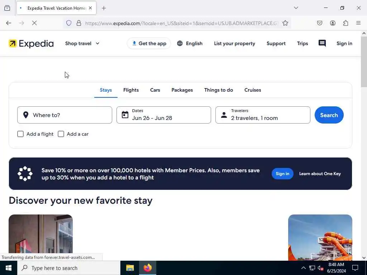Open a new tab with the plus icon

click(104, 8)
